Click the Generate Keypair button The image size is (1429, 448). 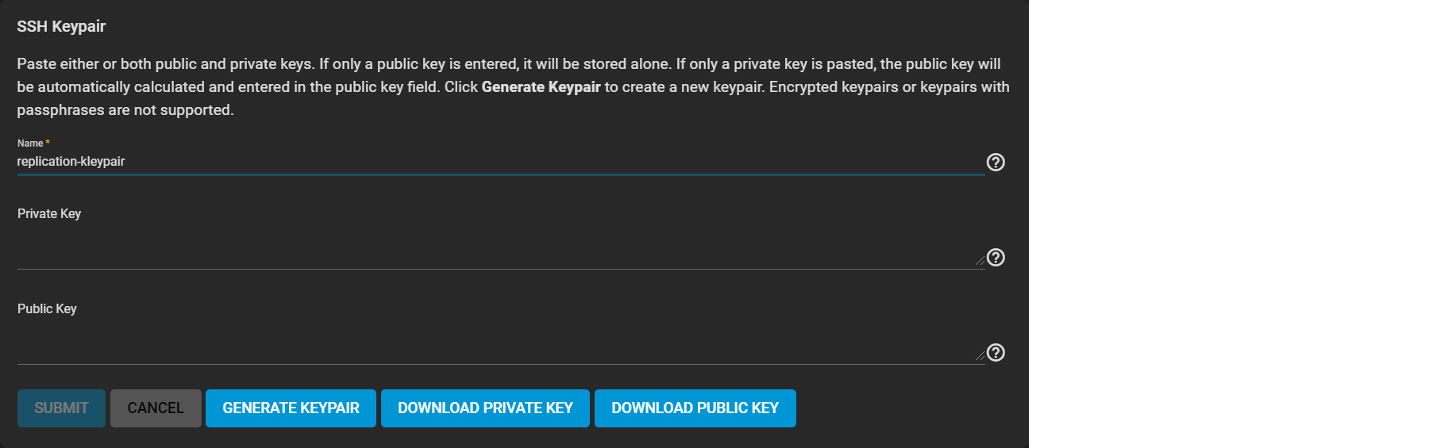(x=291, y=408)
